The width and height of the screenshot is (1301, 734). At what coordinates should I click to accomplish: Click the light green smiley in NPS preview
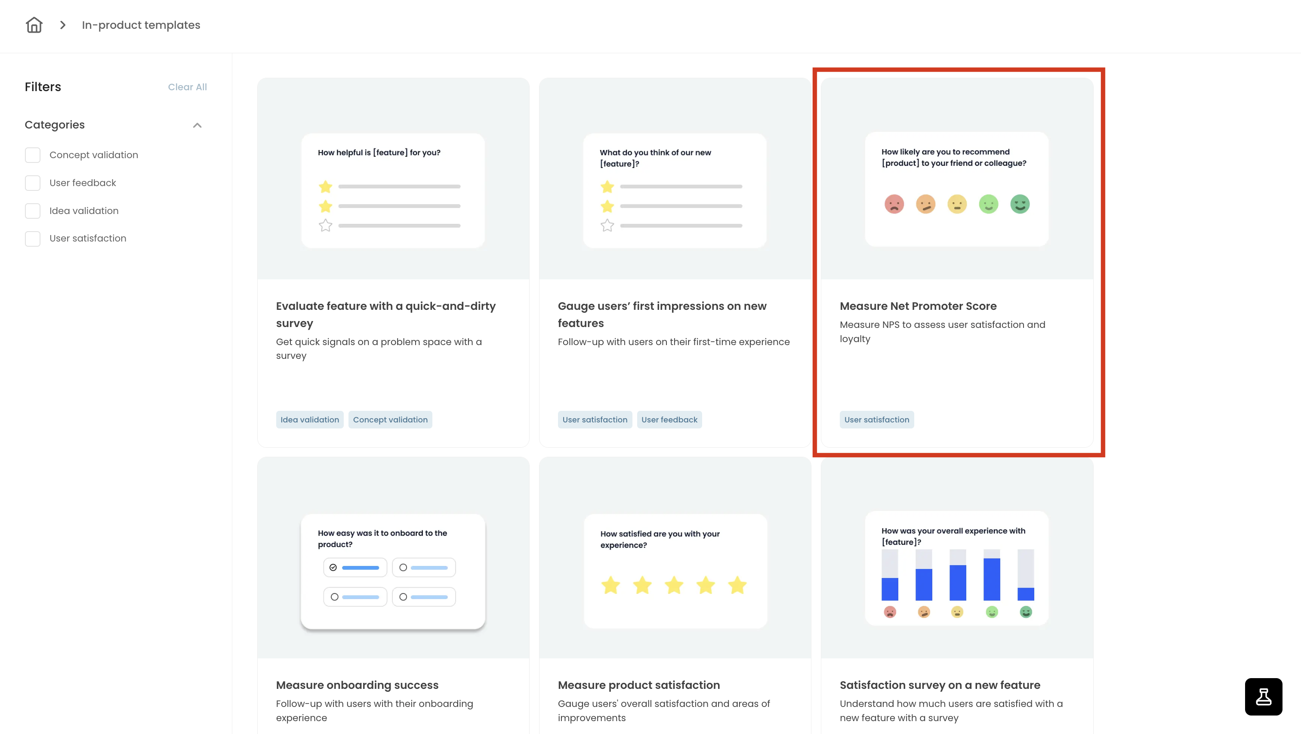click(x=988, y=204)
